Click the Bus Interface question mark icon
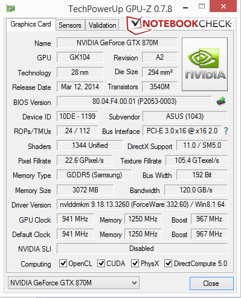Image resolution: width=241 pixels, height=298 pixels. [x=226, y=131]
